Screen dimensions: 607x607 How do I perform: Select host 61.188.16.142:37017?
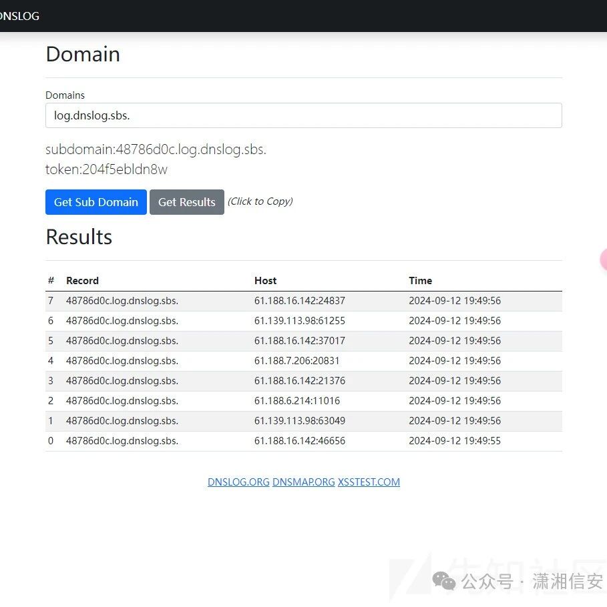(x=300, y=341)
